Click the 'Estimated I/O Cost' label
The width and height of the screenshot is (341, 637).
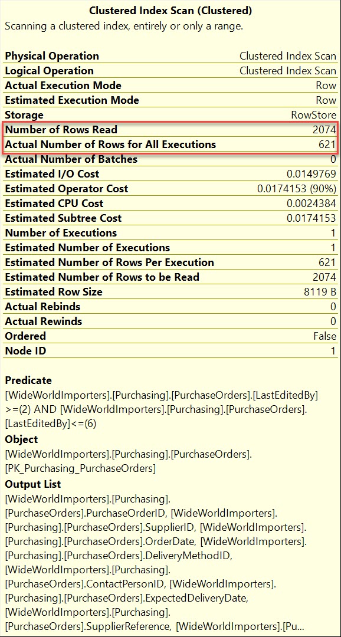[52, 174]
